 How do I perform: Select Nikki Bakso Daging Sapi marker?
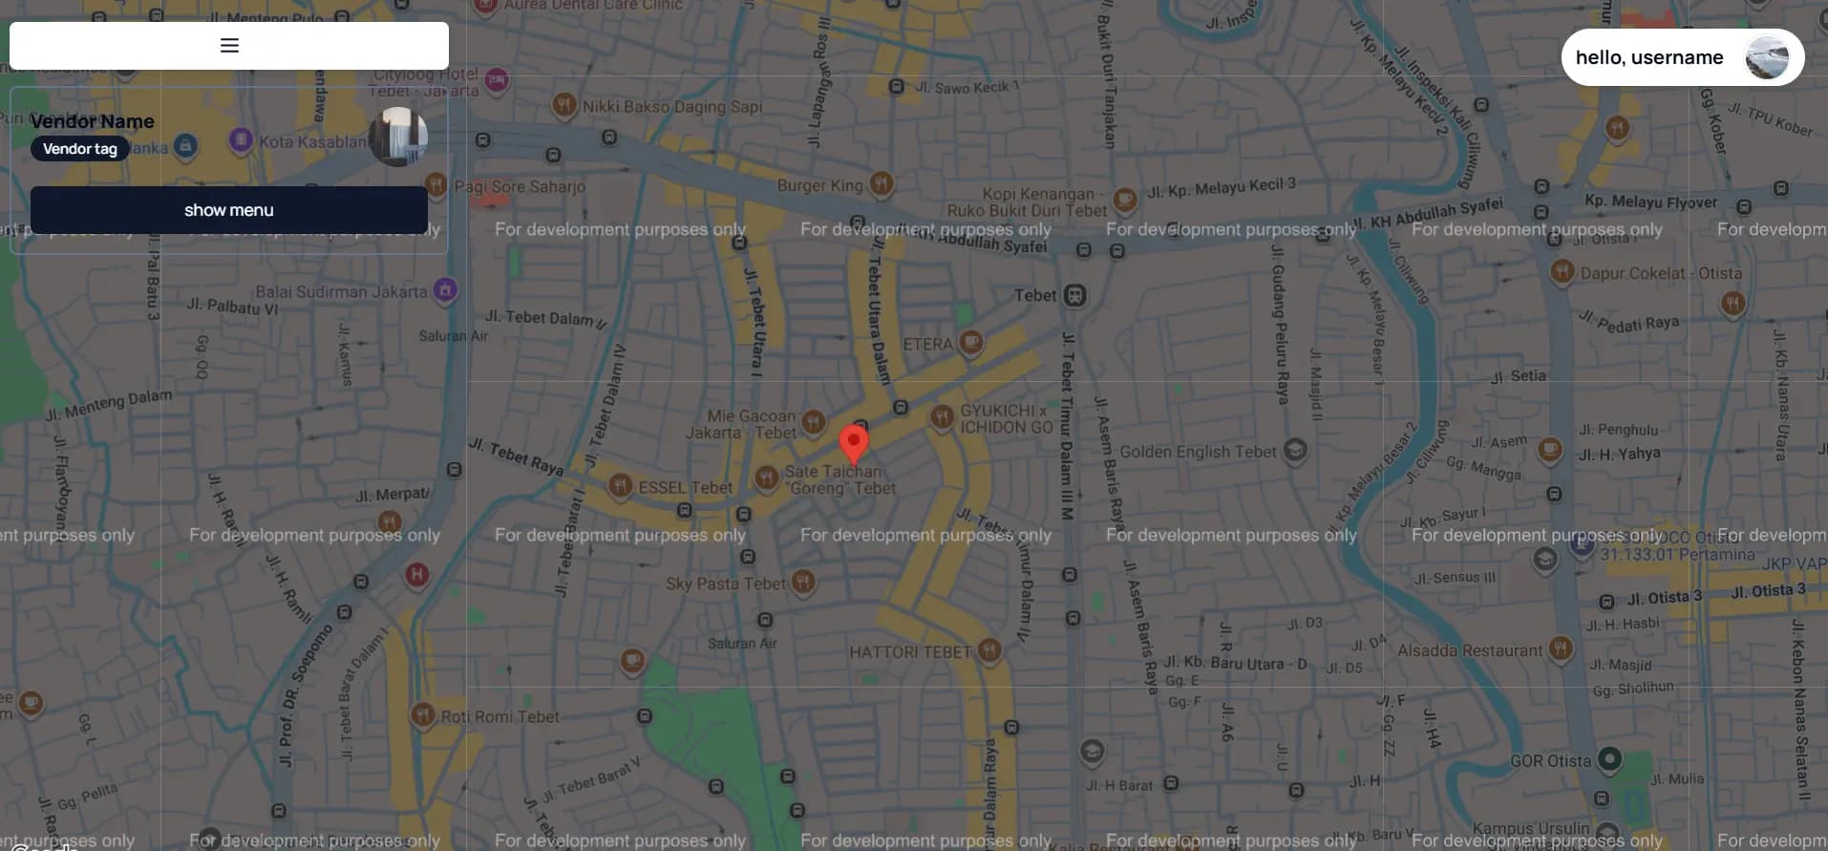564,104
